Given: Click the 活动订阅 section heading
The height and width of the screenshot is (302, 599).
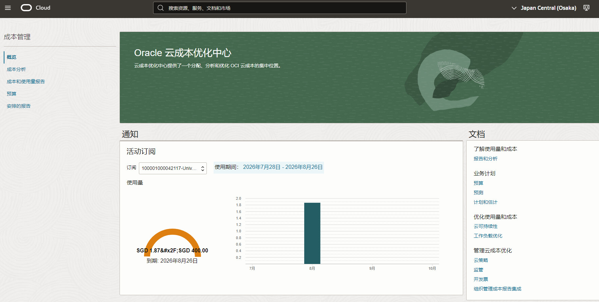Looking at the screenshot, I should (x=141, y=152).
